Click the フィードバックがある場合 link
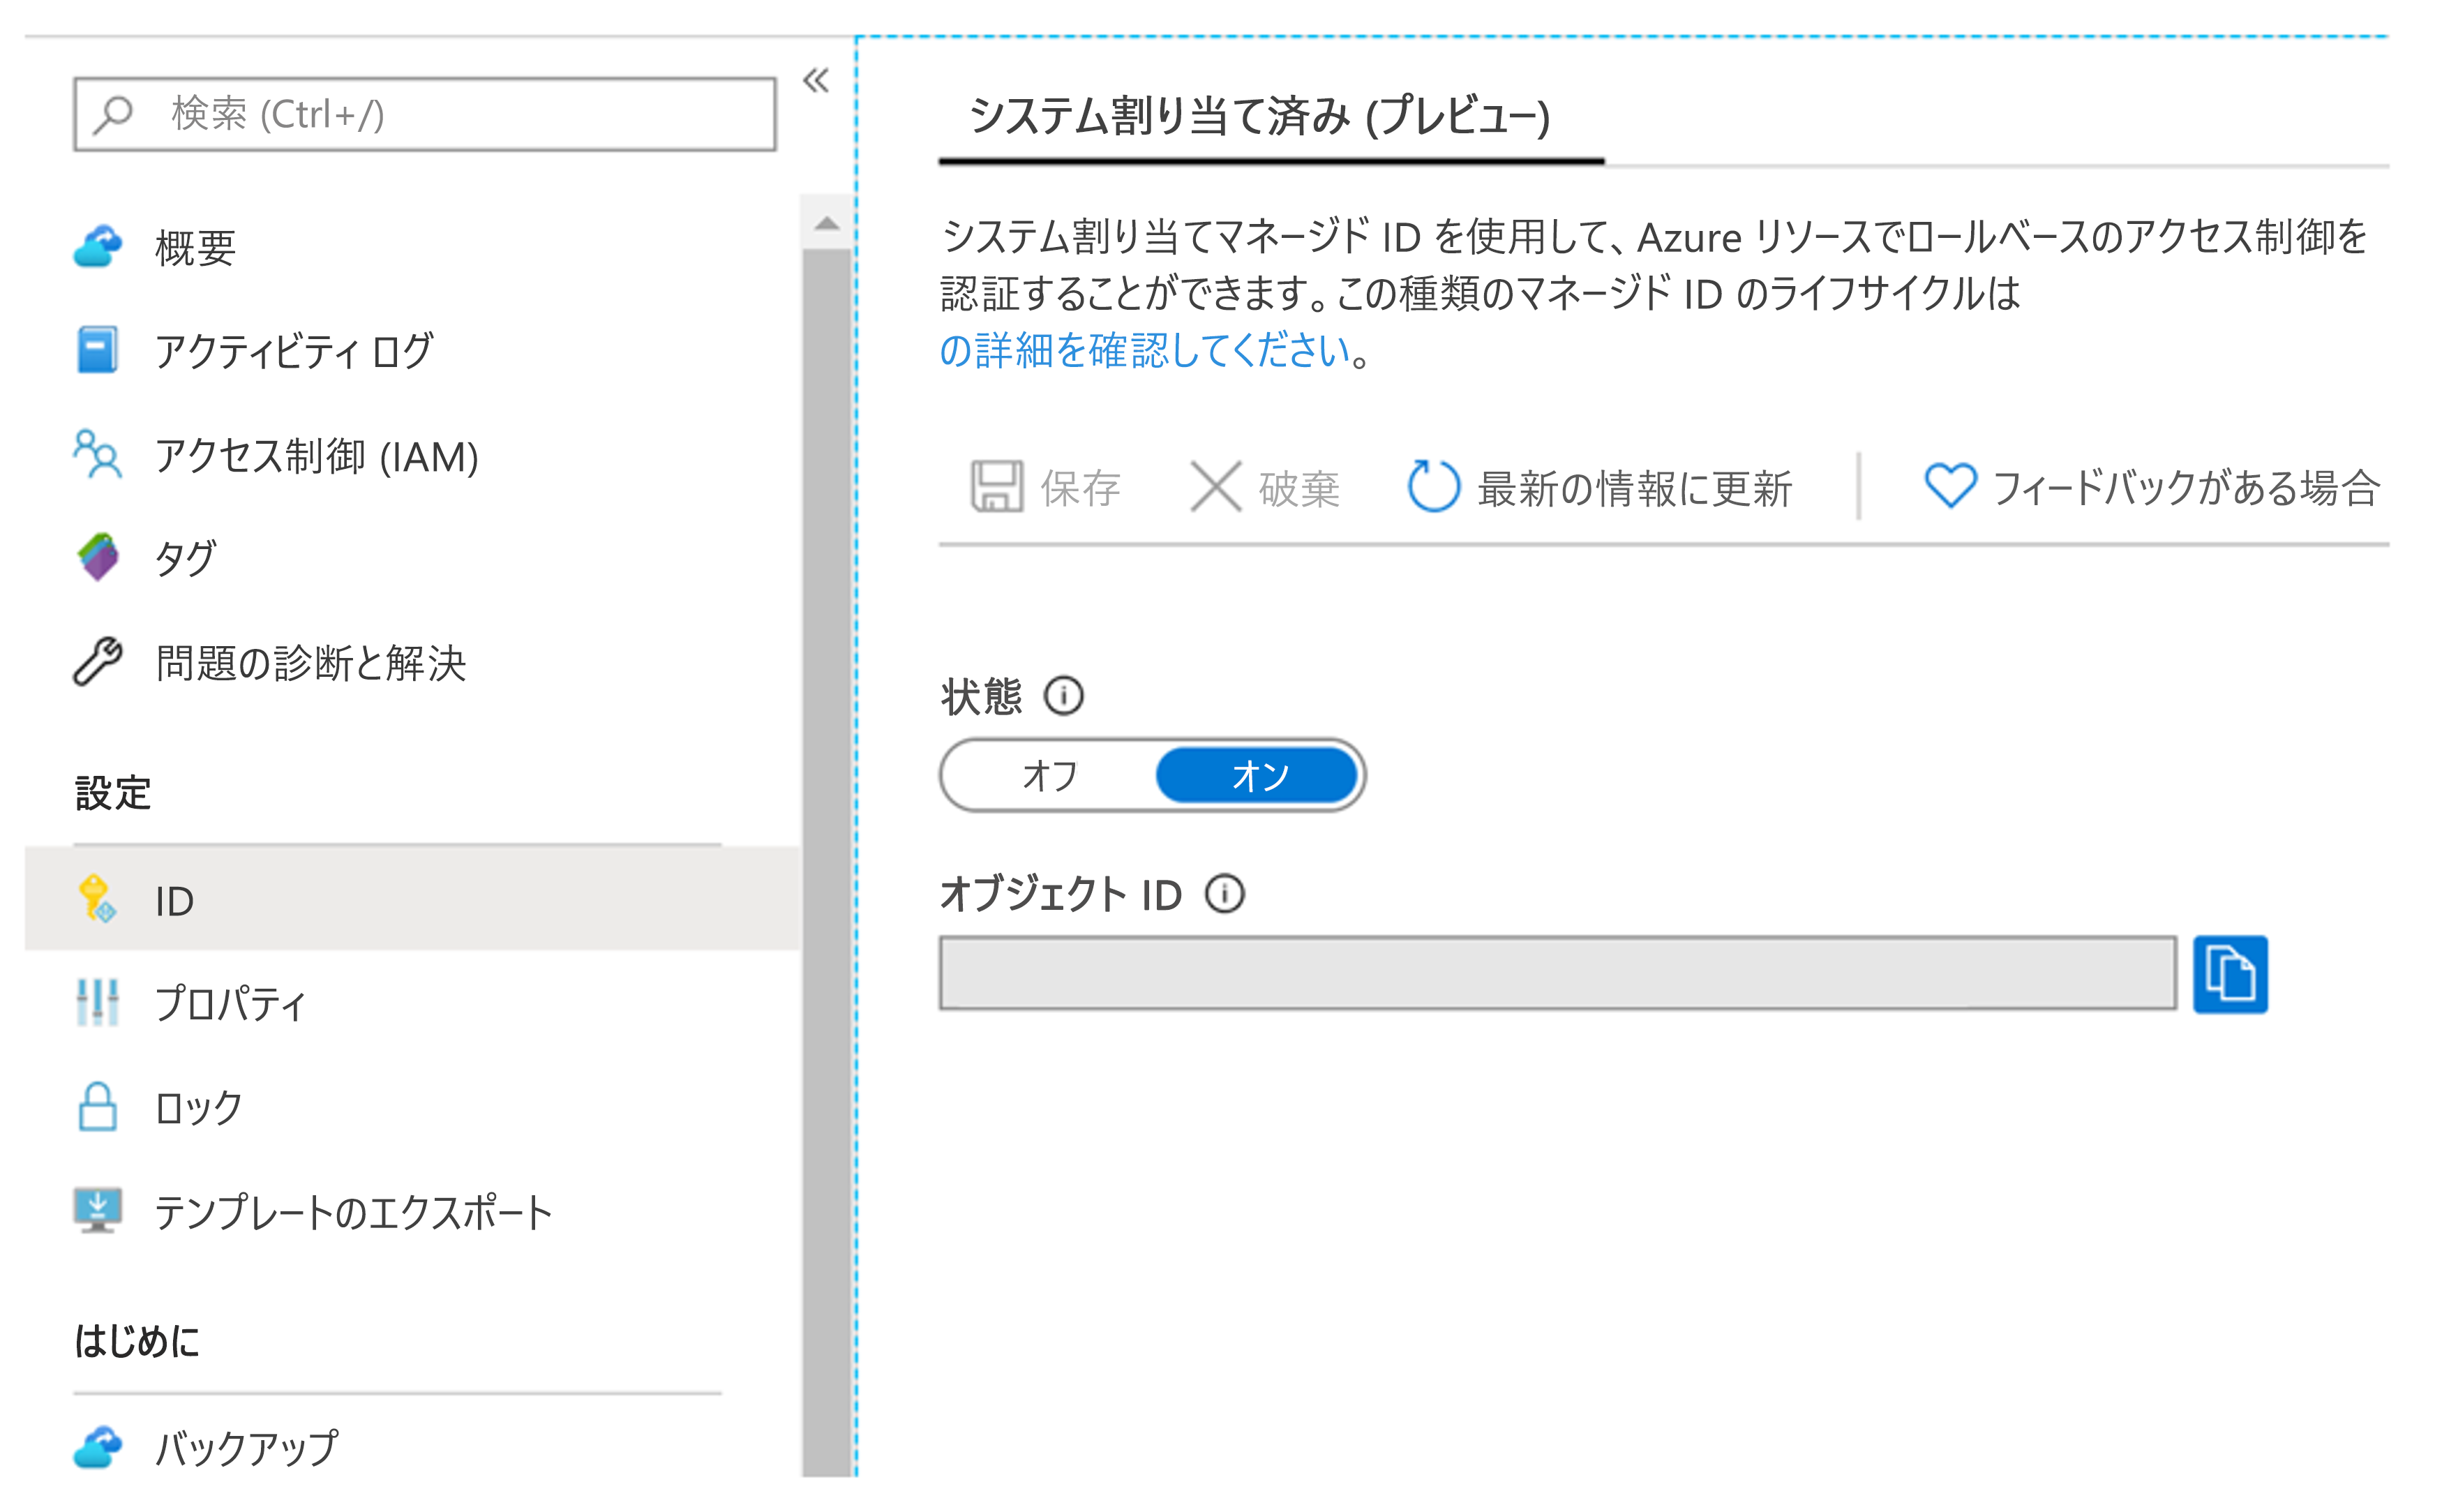2442x1512 pixels. (x=2150, y=486)
